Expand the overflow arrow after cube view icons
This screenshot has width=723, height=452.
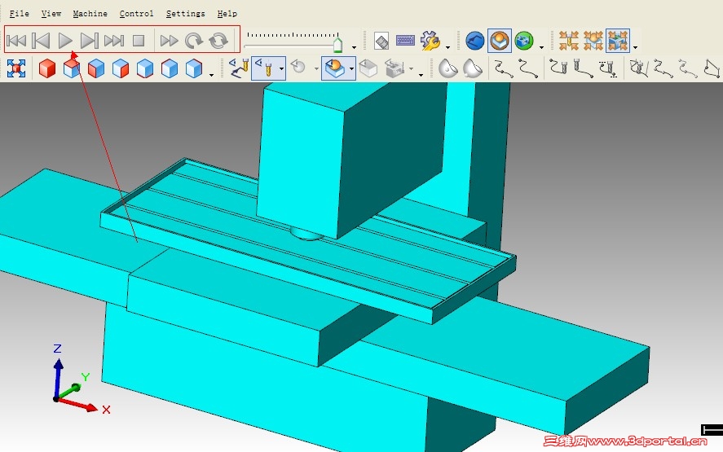click(x=212, y=75)
